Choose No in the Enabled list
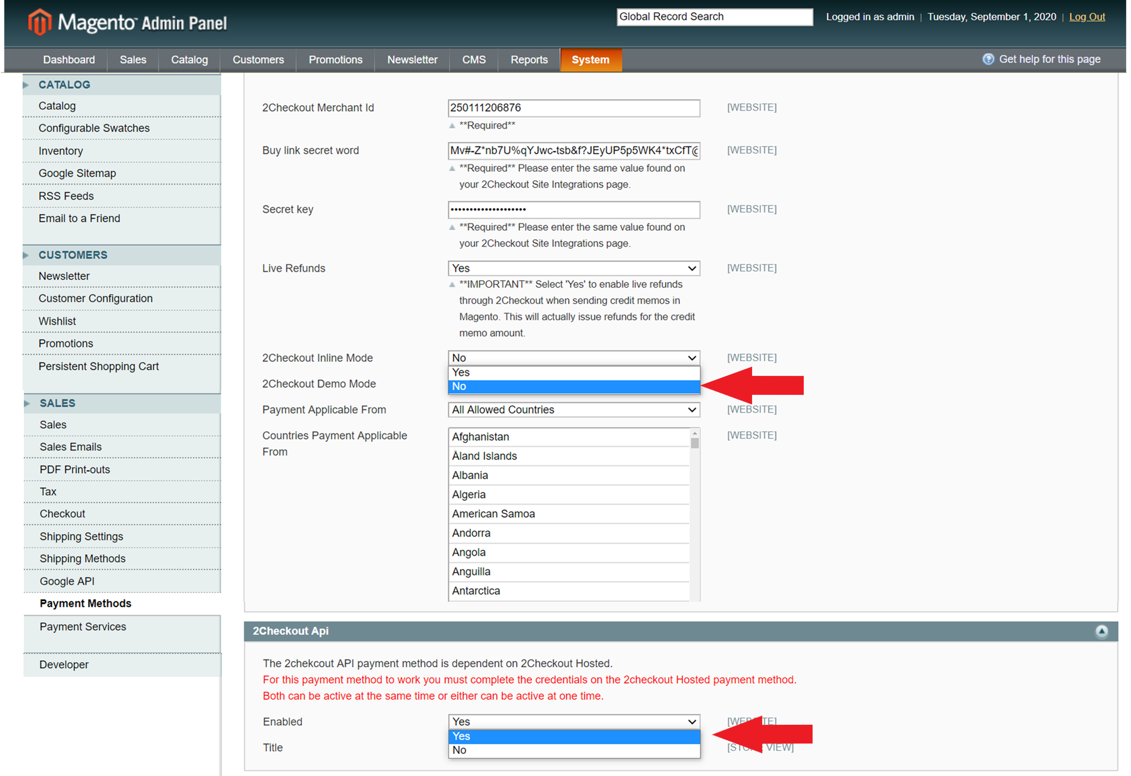Screen dimensions: 1131x776 pyautogui.click(x=574, y=751)
